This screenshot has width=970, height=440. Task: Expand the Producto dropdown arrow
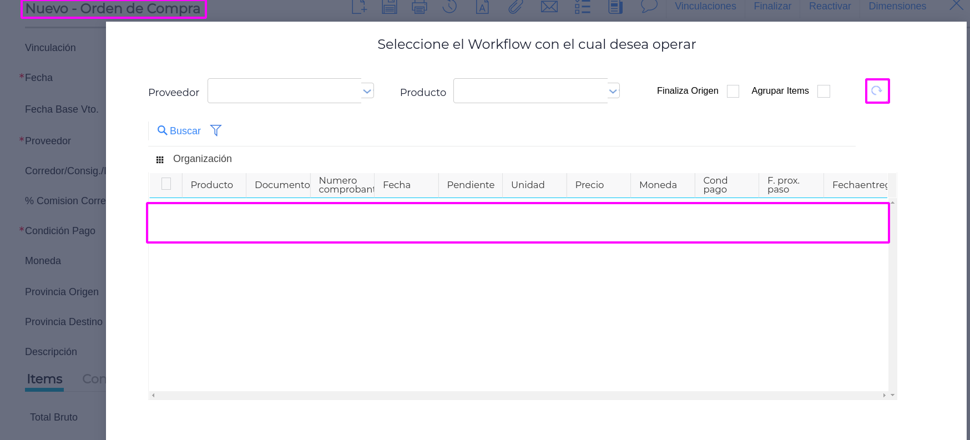(613, 91)
